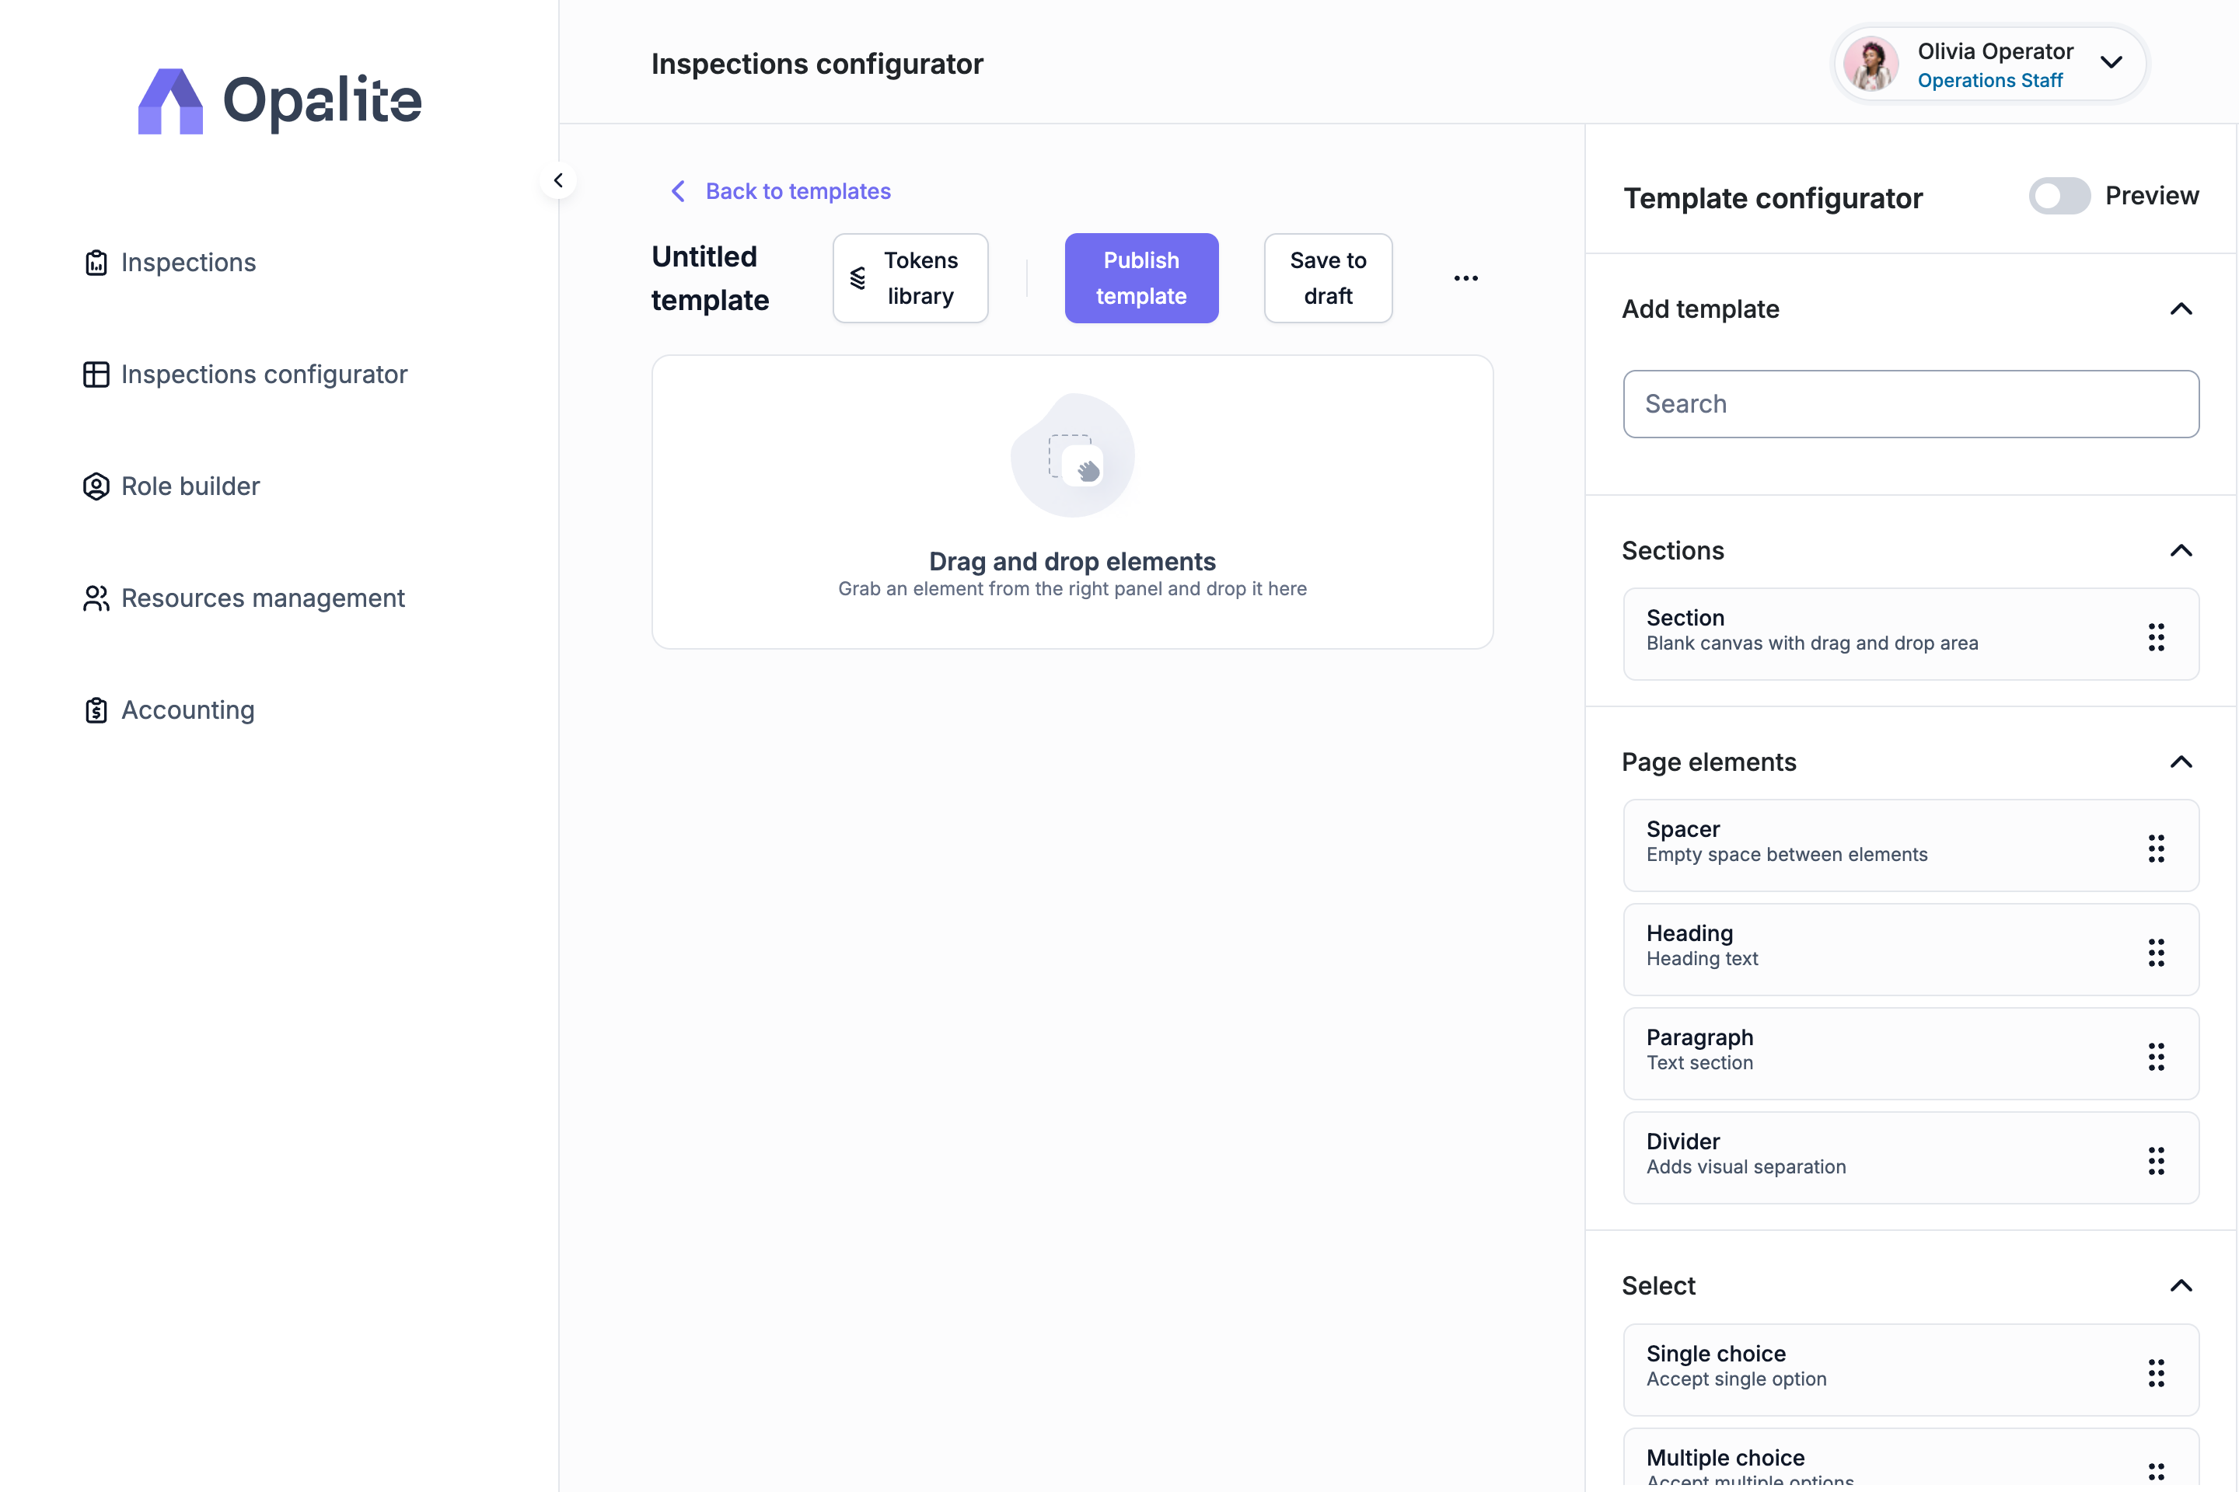Select the Divider element card
Screen dimensions: 2239x1492
click(1911, 1158)
